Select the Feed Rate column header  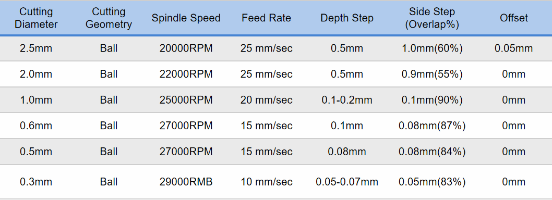point(267,18)
